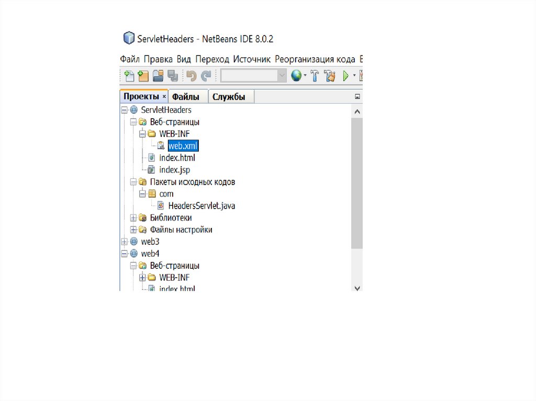Viewport: 536px width, 401px height.
Task: Select the index.jsp file
Action: click(x=174, y=170)
